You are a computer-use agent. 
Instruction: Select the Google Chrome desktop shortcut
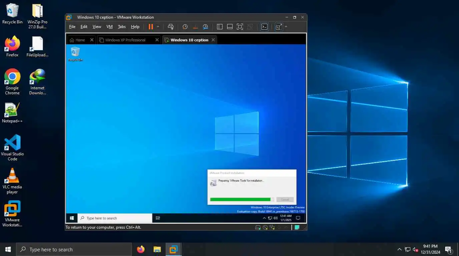(12, 82)
